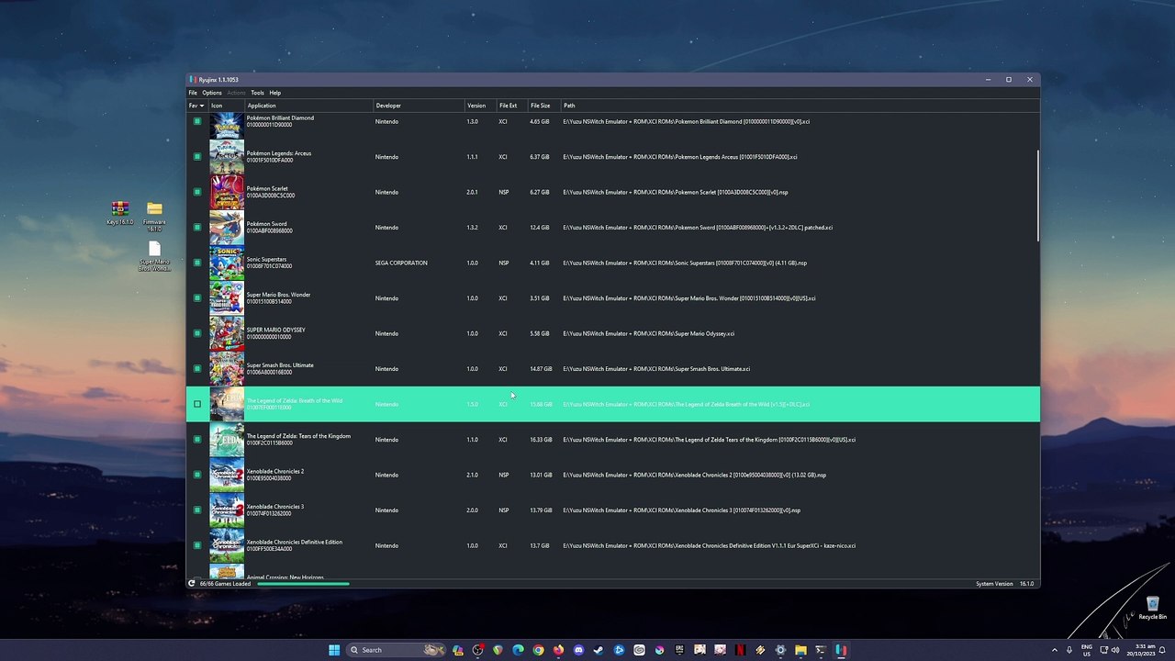Select the Super Smash Bros. Ultimate cover icon
The image size is (1175, 661).
(227, 369)
